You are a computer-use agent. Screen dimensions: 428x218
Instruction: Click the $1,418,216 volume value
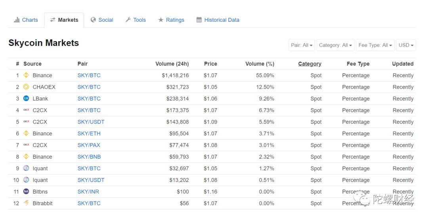[175, 76]
